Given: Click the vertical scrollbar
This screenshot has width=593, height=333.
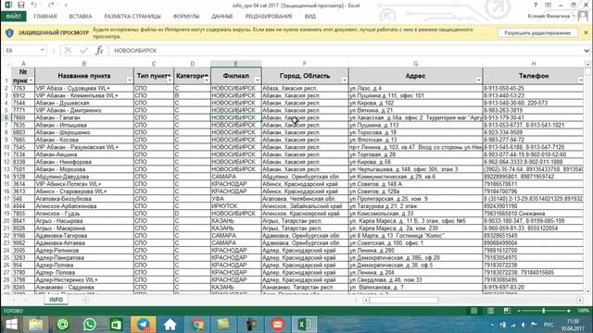Looking at the screenshot, I should pyautogui.click(x=587, y=178).
